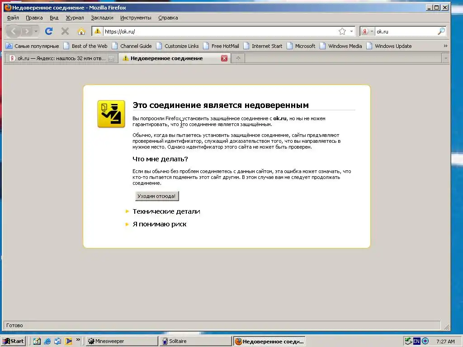Expand the quick launch overflow chevron
Image resolution: width=463 pixels, height=347 pixels.
(x=78, y=340)
